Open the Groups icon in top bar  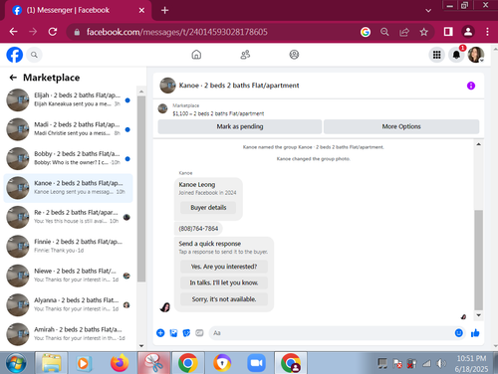(294, 55)
